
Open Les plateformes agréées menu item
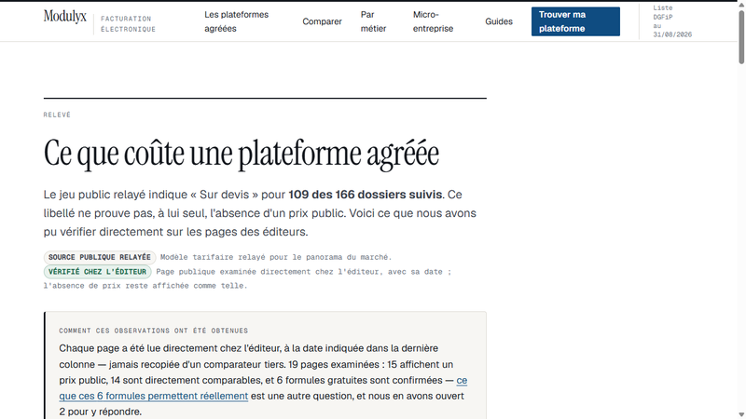click(x=237, y=21)
